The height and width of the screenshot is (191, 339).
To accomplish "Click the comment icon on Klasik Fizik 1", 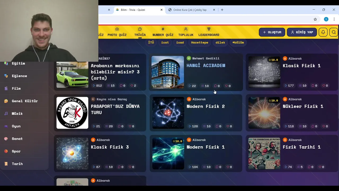I will (x=313, y=86).
